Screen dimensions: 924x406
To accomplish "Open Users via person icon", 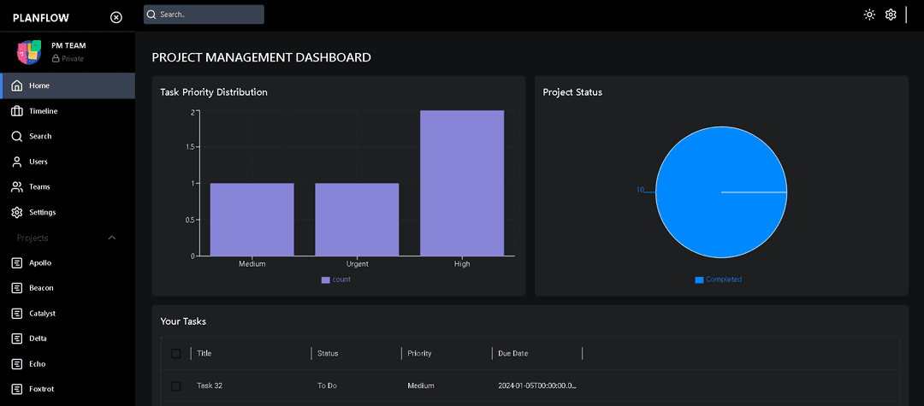I will pos(17,162).
